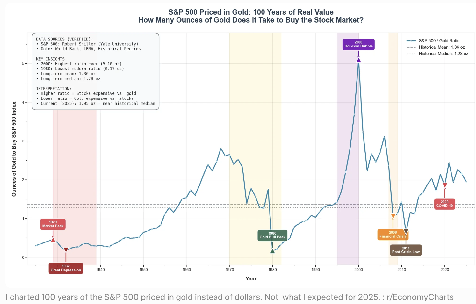This screenshot has height=304, width=476.
Task: Select the 1932 Great Depression label
Action: tap(66, 268)
